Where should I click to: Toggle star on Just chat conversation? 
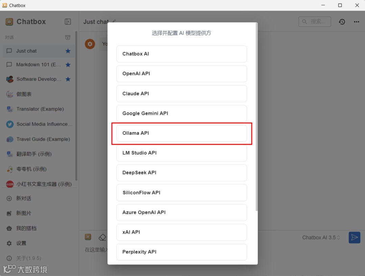[68, 51]
